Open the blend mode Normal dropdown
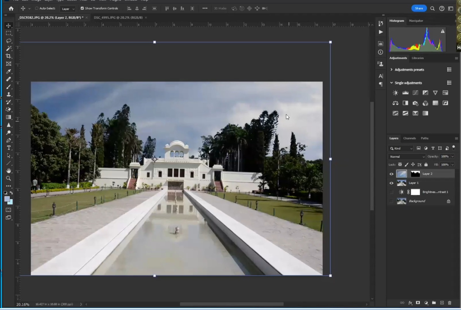Screen dimensions: 461x310 pyautogui.click(x=407, y=156)
